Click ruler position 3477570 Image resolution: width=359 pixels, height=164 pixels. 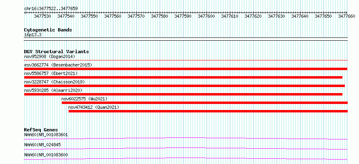[x=136, y=16]
